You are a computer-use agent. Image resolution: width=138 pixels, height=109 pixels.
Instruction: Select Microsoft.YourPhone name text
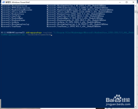click(11, 26)
